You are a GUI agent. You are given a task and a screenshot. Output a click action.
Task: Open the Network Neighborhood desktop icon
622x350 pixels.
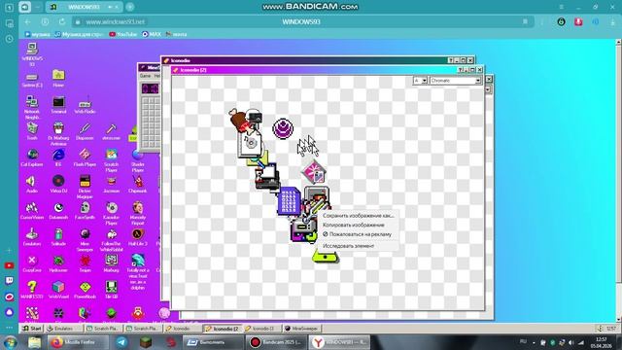[32, 107]
